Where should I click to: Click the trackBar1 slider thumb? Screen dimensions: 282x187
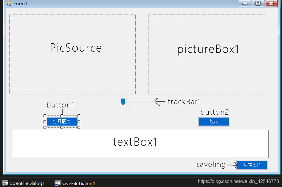(x=123, y=102)
